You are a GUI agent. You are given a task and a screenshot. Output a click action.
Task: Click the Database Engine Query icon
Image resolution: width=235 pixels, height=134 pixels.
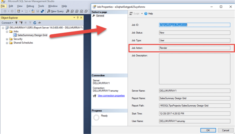(68, 11)
